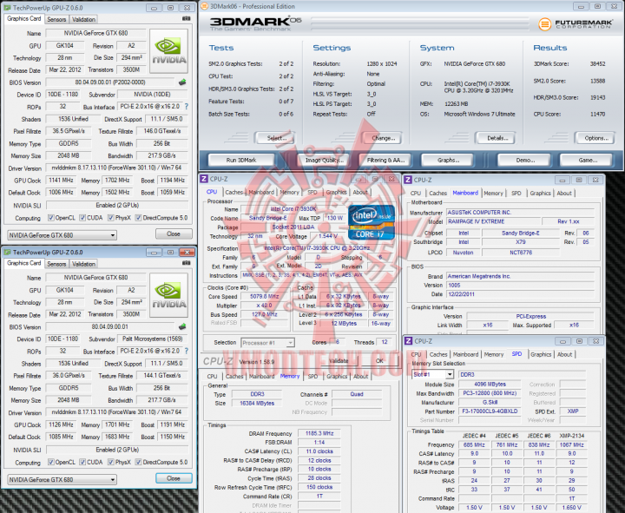Open Sensors tab in bottom GPU-Z
This screenshot has width=625, height=513.
[56, 264]
